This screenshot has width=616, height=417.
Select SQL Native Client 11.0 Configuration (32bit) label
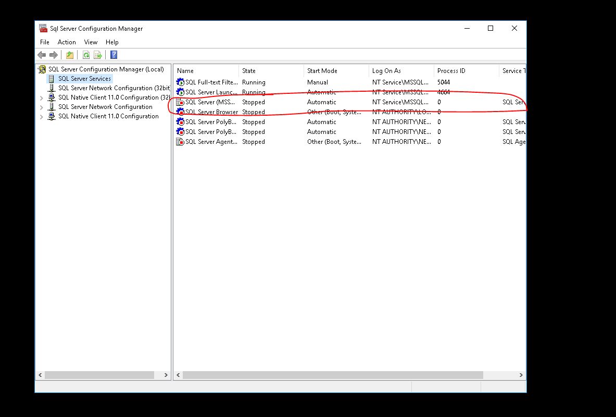[x=115, y=97]
